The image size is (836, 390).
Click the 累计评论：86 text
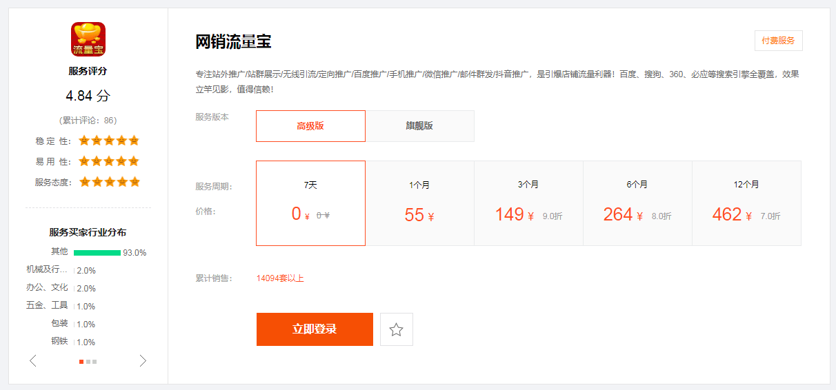88,120
